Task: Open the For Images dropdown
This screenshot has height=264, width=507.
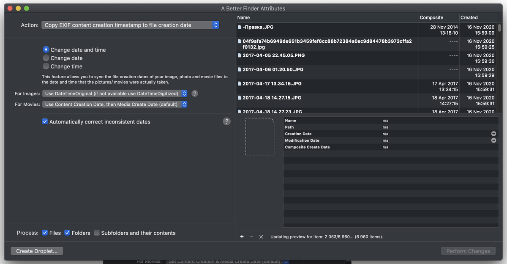Action: click(115, 93)
